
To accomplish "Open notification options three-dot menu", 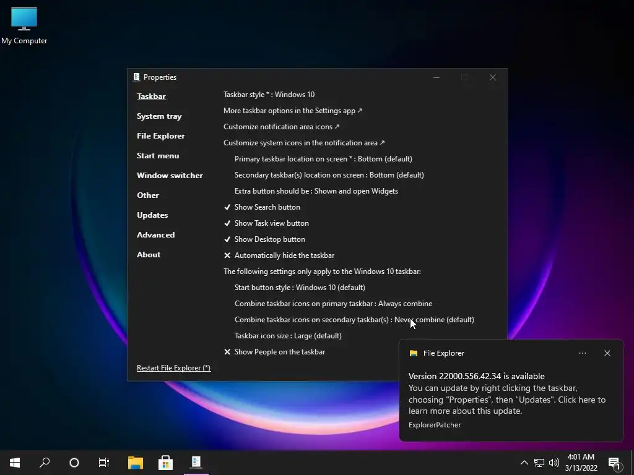I will click(583, 353).
